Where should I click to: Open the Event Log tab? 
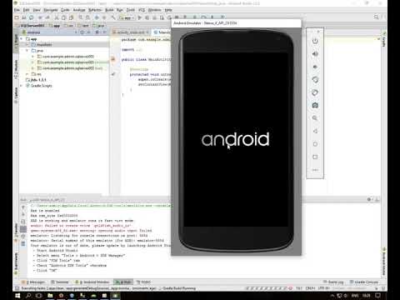point(333,282)
